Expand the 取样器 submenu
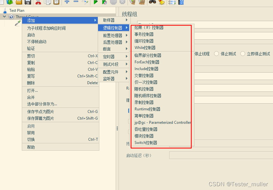This screenshot has height=190, width=273. (113, 20)
